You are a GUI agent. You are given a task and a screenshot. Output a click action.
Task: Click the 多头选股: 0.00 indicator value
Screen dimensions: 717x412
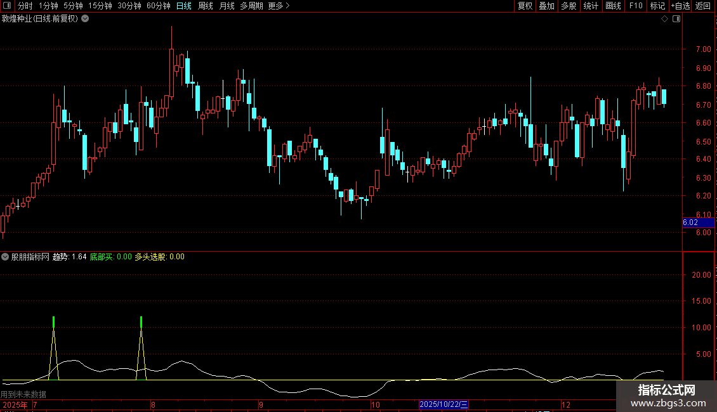tap(160, 257)
